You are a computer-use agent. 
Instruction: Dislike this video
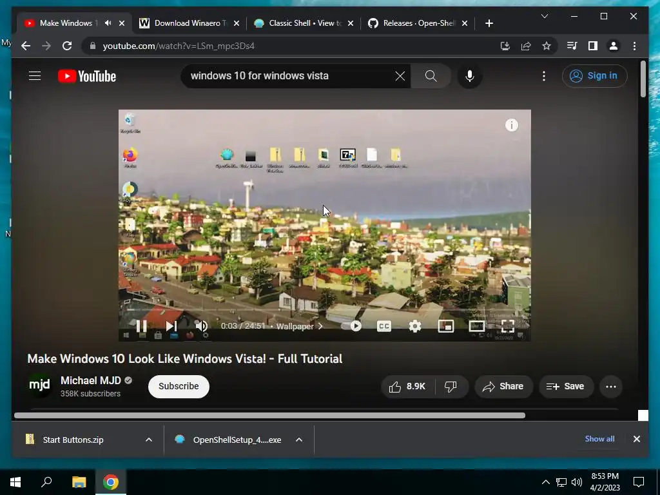click(451, 387)
